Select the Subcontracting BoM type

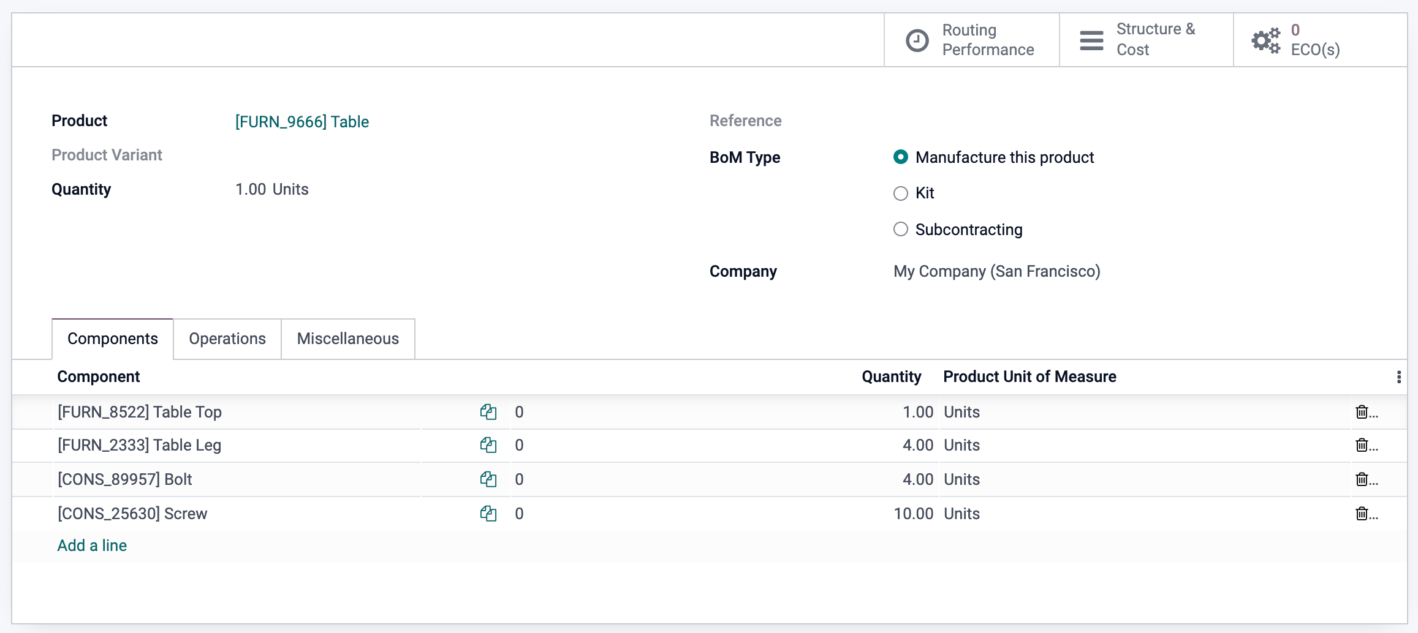[901, 230]
